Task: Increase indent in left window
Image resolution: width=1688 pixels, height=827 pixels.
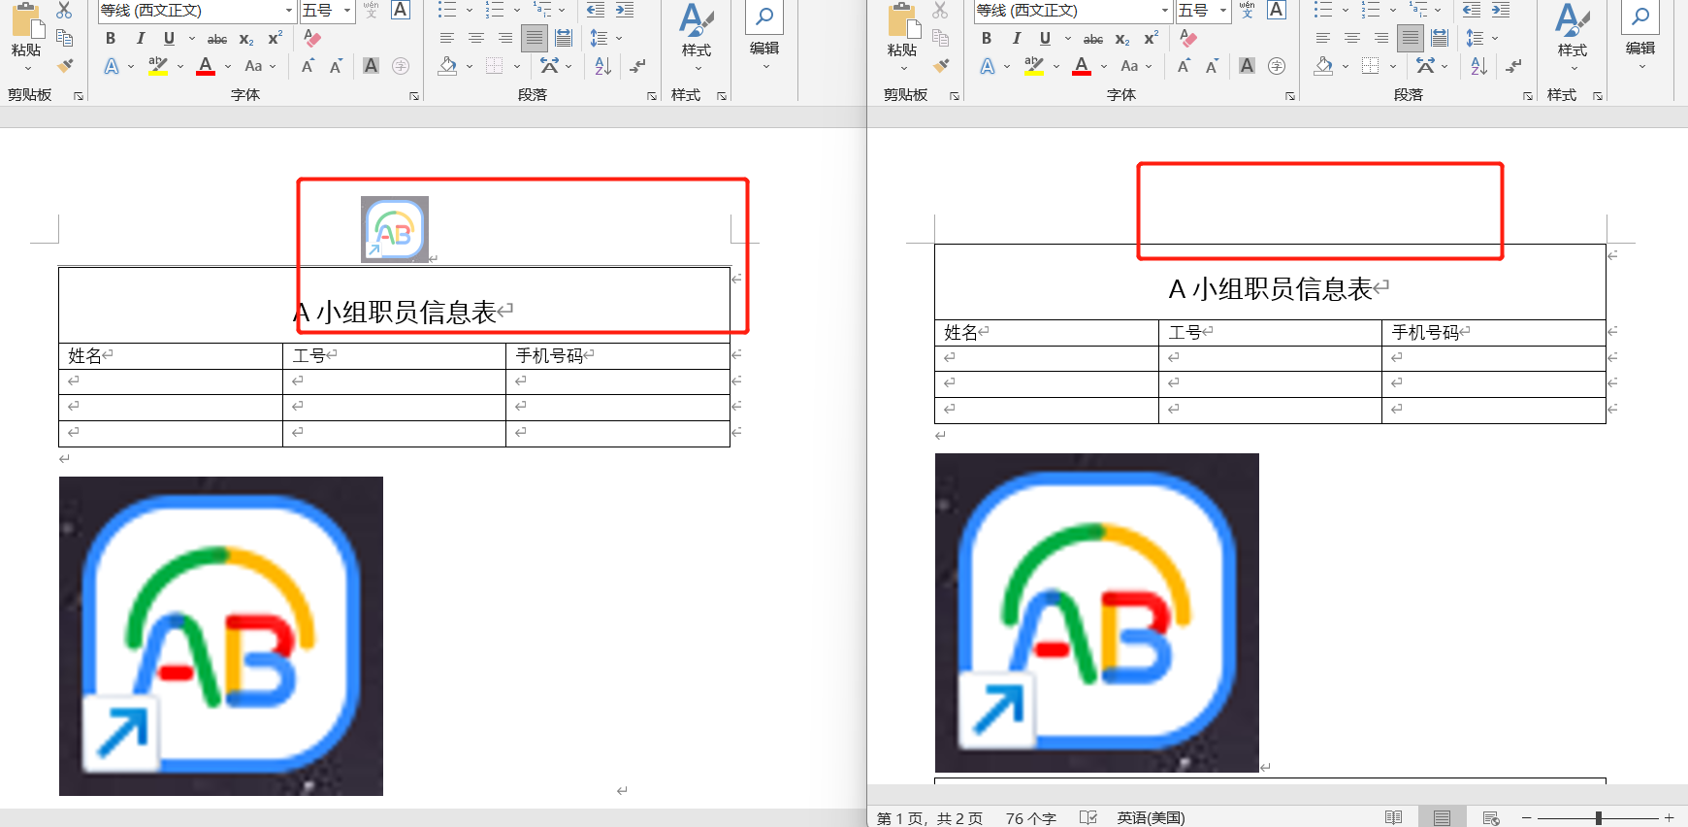Action: point(625,10)
